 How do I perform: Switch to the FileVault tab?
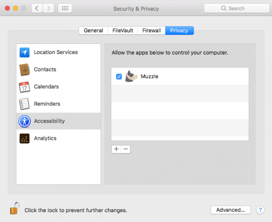click(x=123, y=30)
